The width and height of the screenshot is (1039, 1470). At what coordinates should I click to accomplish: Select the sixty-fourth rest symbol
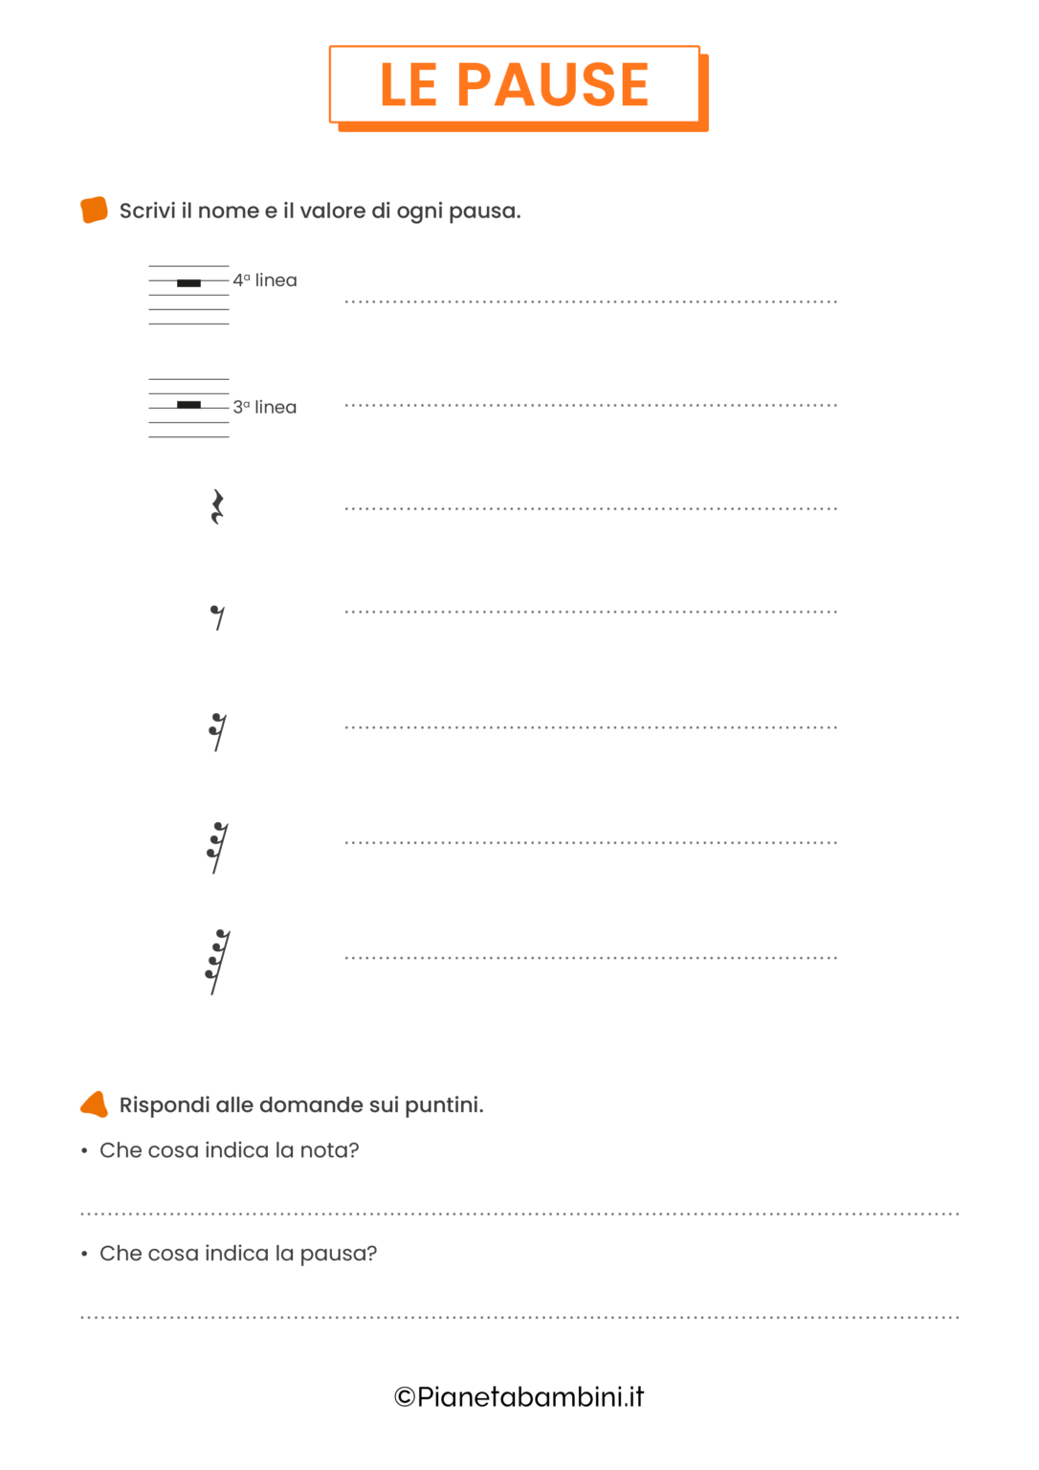pyautogui.click(x=218, y=962)
